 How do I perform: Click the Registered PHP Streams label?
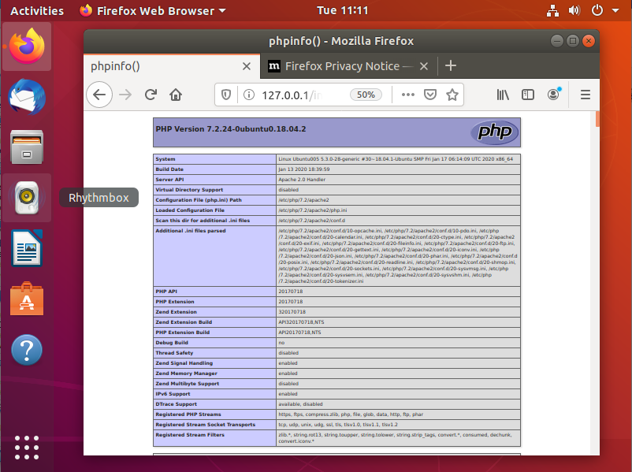coord(188,414)
